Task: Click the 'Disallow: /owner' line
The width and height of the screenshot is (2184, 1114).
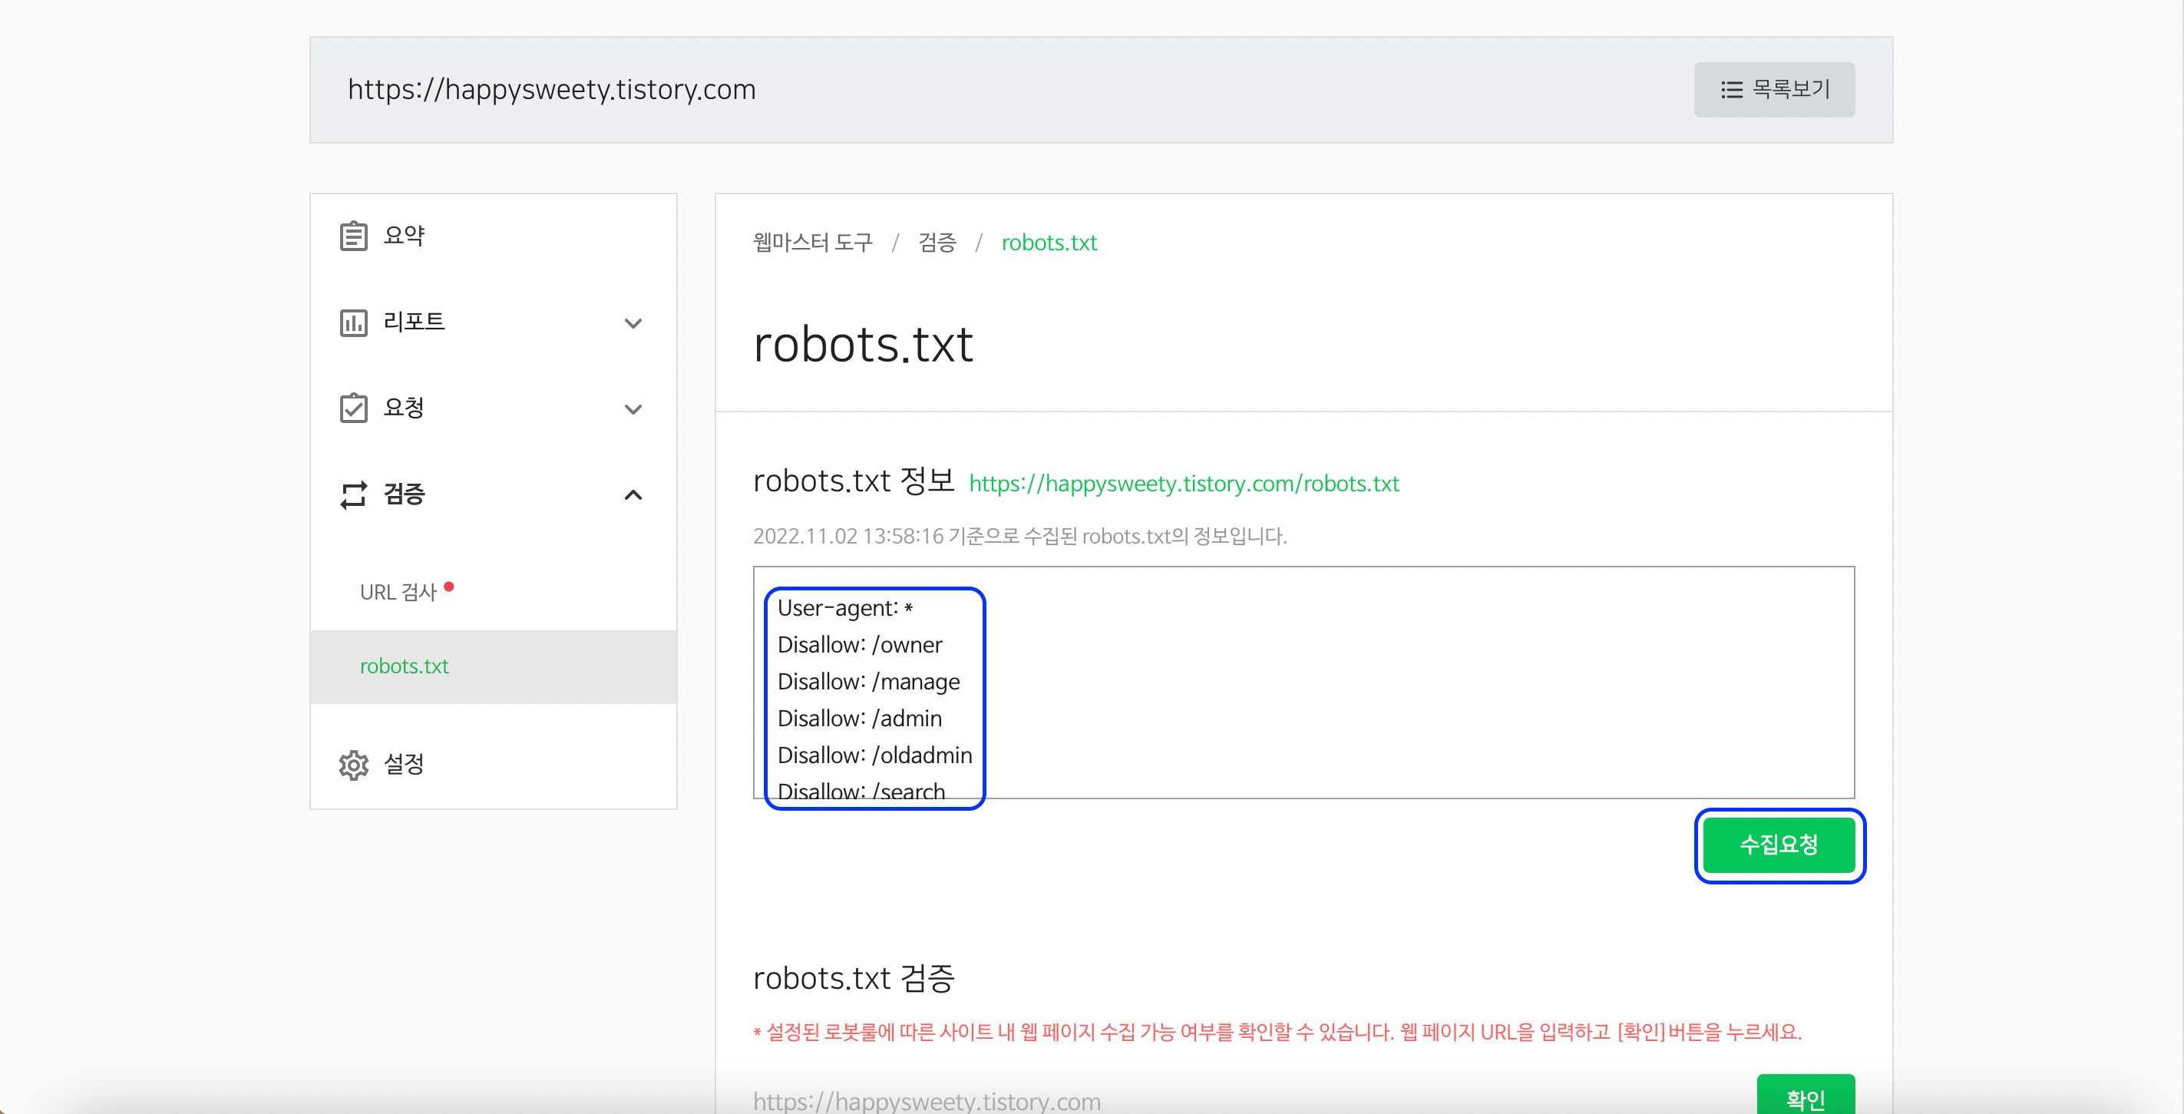Action: (860, 645)
